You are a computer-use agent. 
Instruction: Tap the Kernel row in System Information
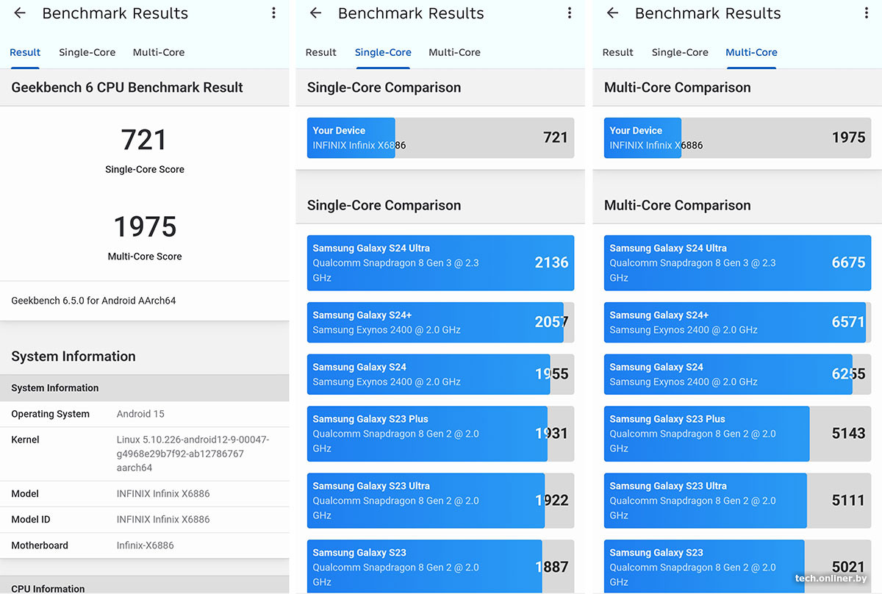[x=145, y=454]
